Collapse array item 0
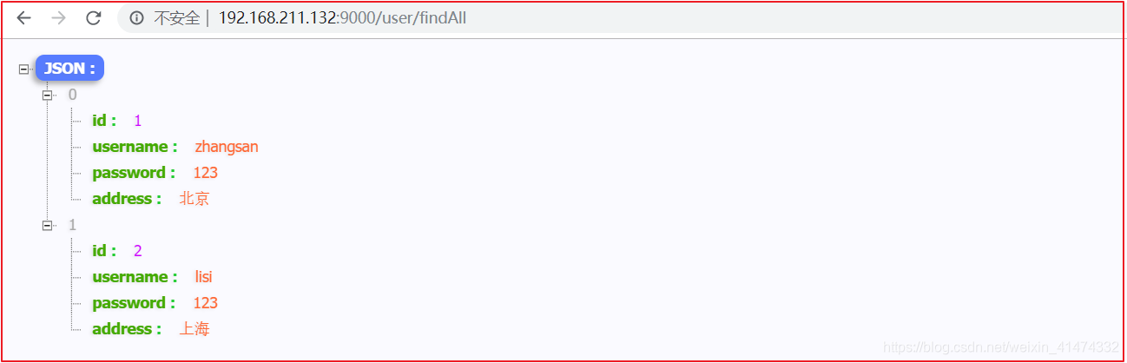 tap(48, 95)
